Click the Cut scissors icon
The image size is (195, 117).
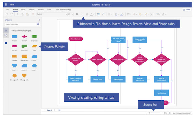[18, 14]
